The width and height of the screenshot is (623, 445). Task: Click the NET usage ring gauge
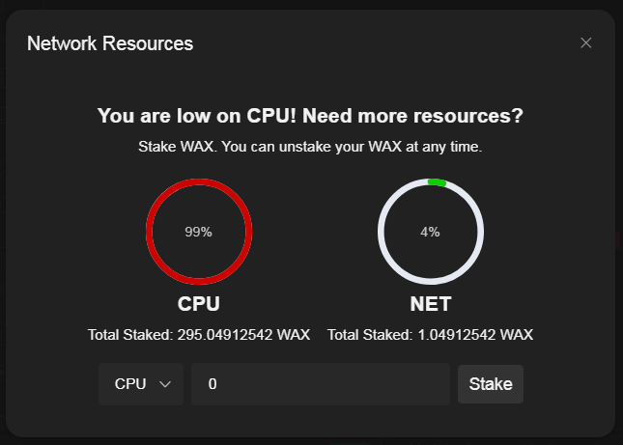pyautogui.click(x=431, y=232)
